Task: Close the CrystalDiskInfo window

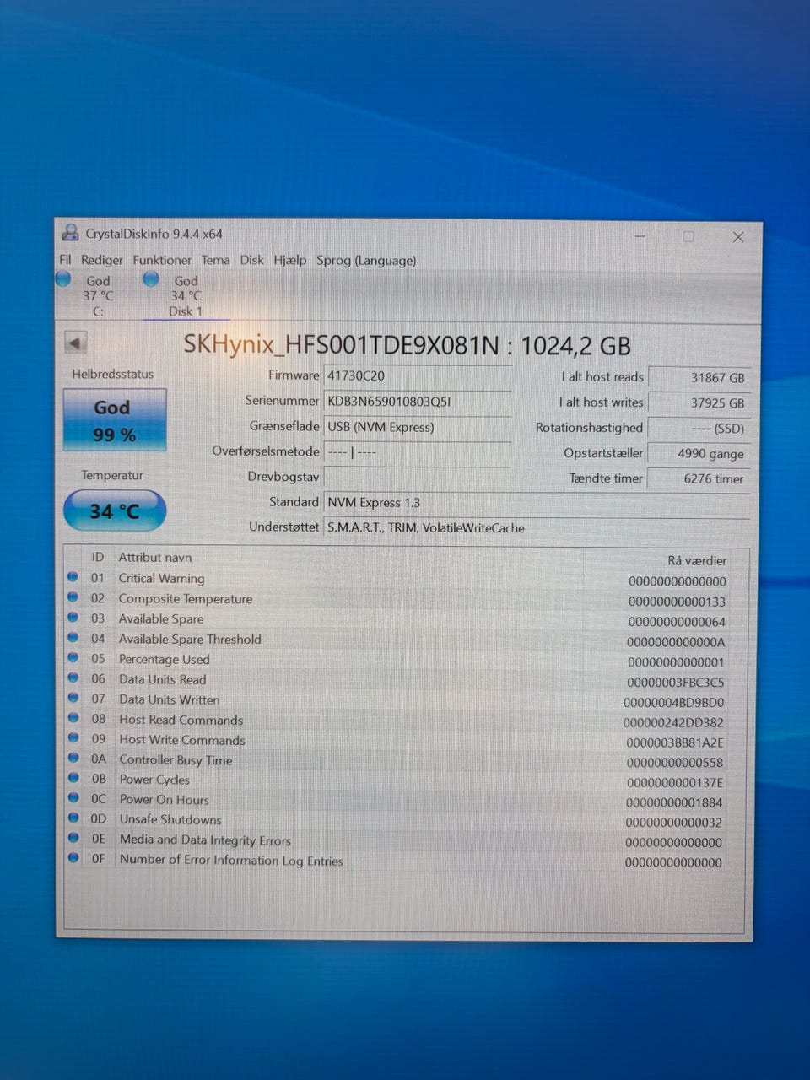Action: click(x=738, y=237)
